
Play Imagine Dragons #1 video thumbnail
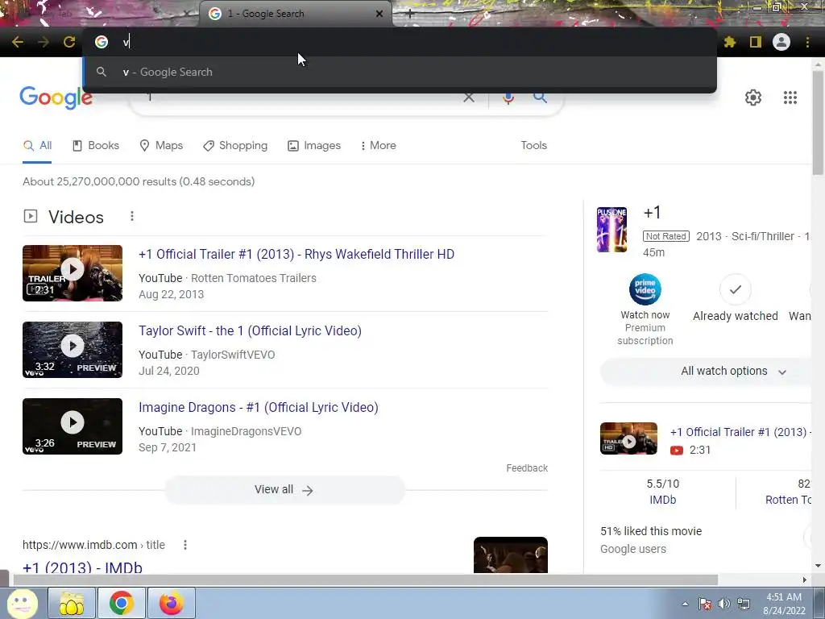73,426
